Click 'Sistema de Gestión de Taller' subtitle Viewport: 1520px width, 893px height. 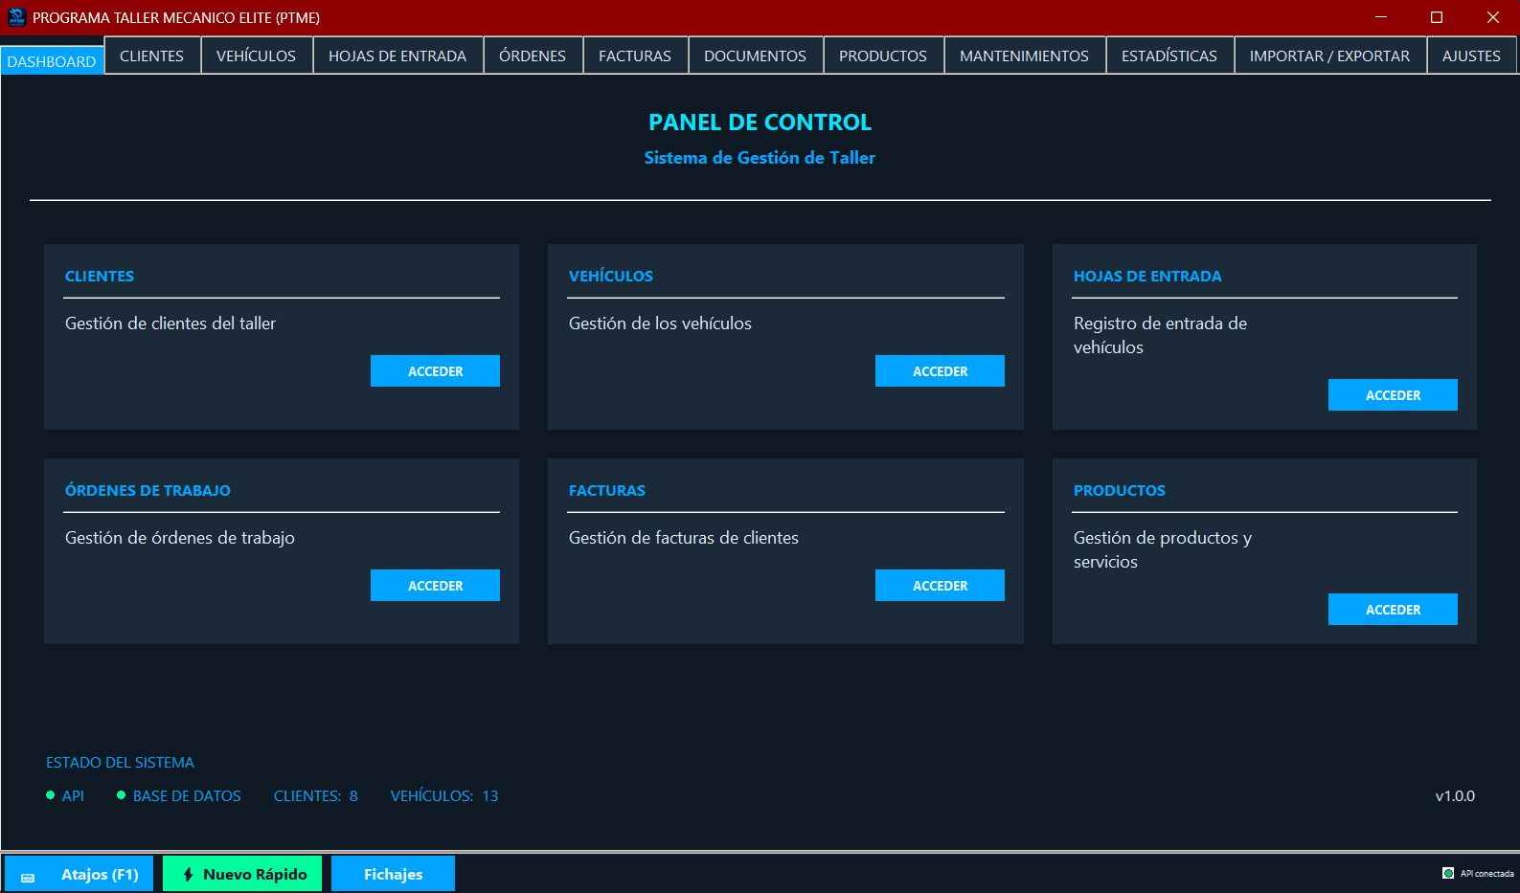pos(760,158)
